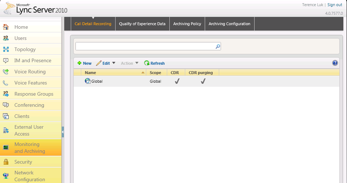Viewport: 347px width, 183px height.
Task: Click the Monitoring and Archiving monitor icon
Action: point(6,147)
